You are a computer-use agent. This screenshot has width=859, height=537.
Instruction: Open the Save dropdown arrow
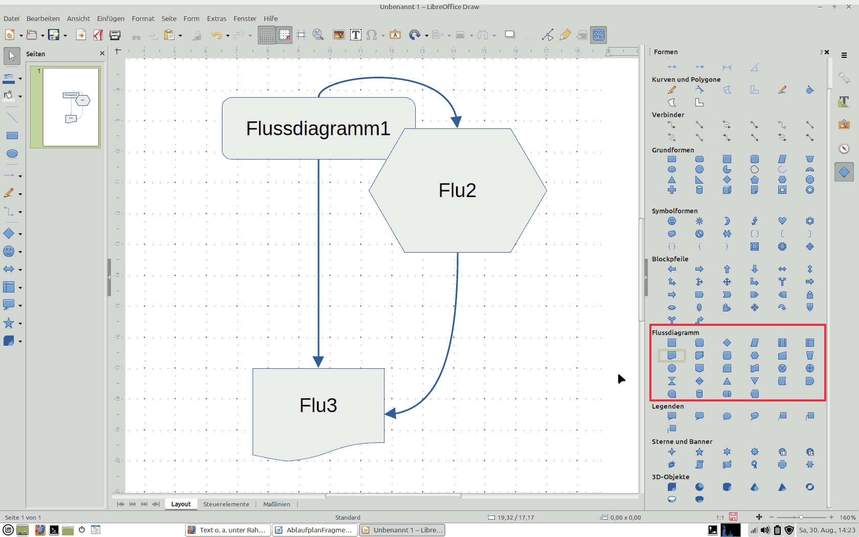click(65, 35)
